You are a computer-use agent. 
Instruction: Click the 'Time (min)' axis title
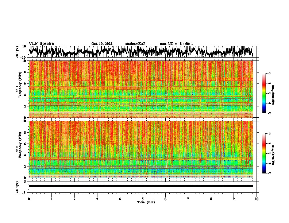146,202
